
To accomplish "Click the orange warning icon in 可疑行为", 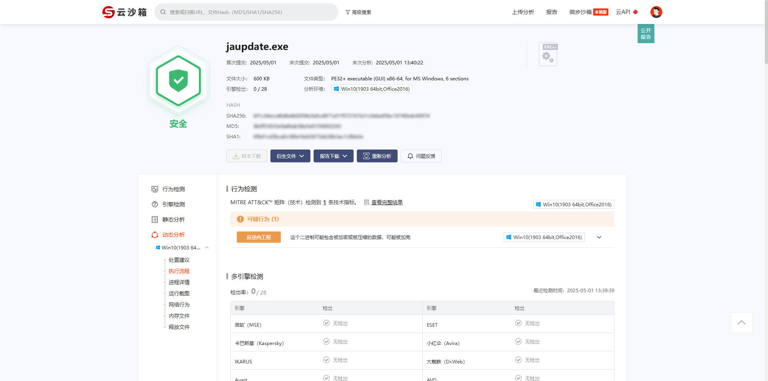I will (240, 219).
